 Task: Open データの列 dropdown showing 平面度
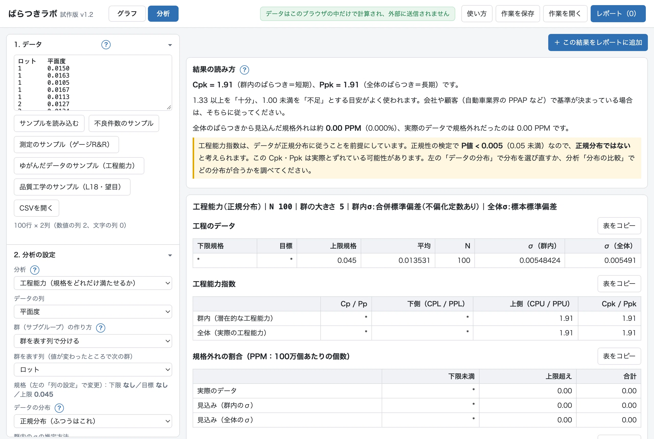[x=93, y=312]
